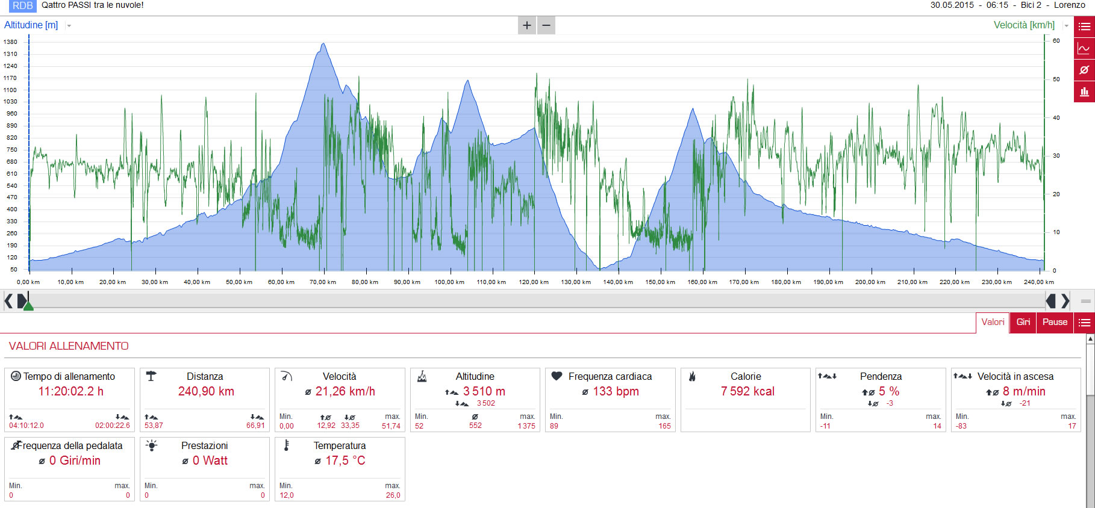Click the vertical scrollbar up arrow
This screenshot has height=508, width=1095.
click(x=1090, y=339)
